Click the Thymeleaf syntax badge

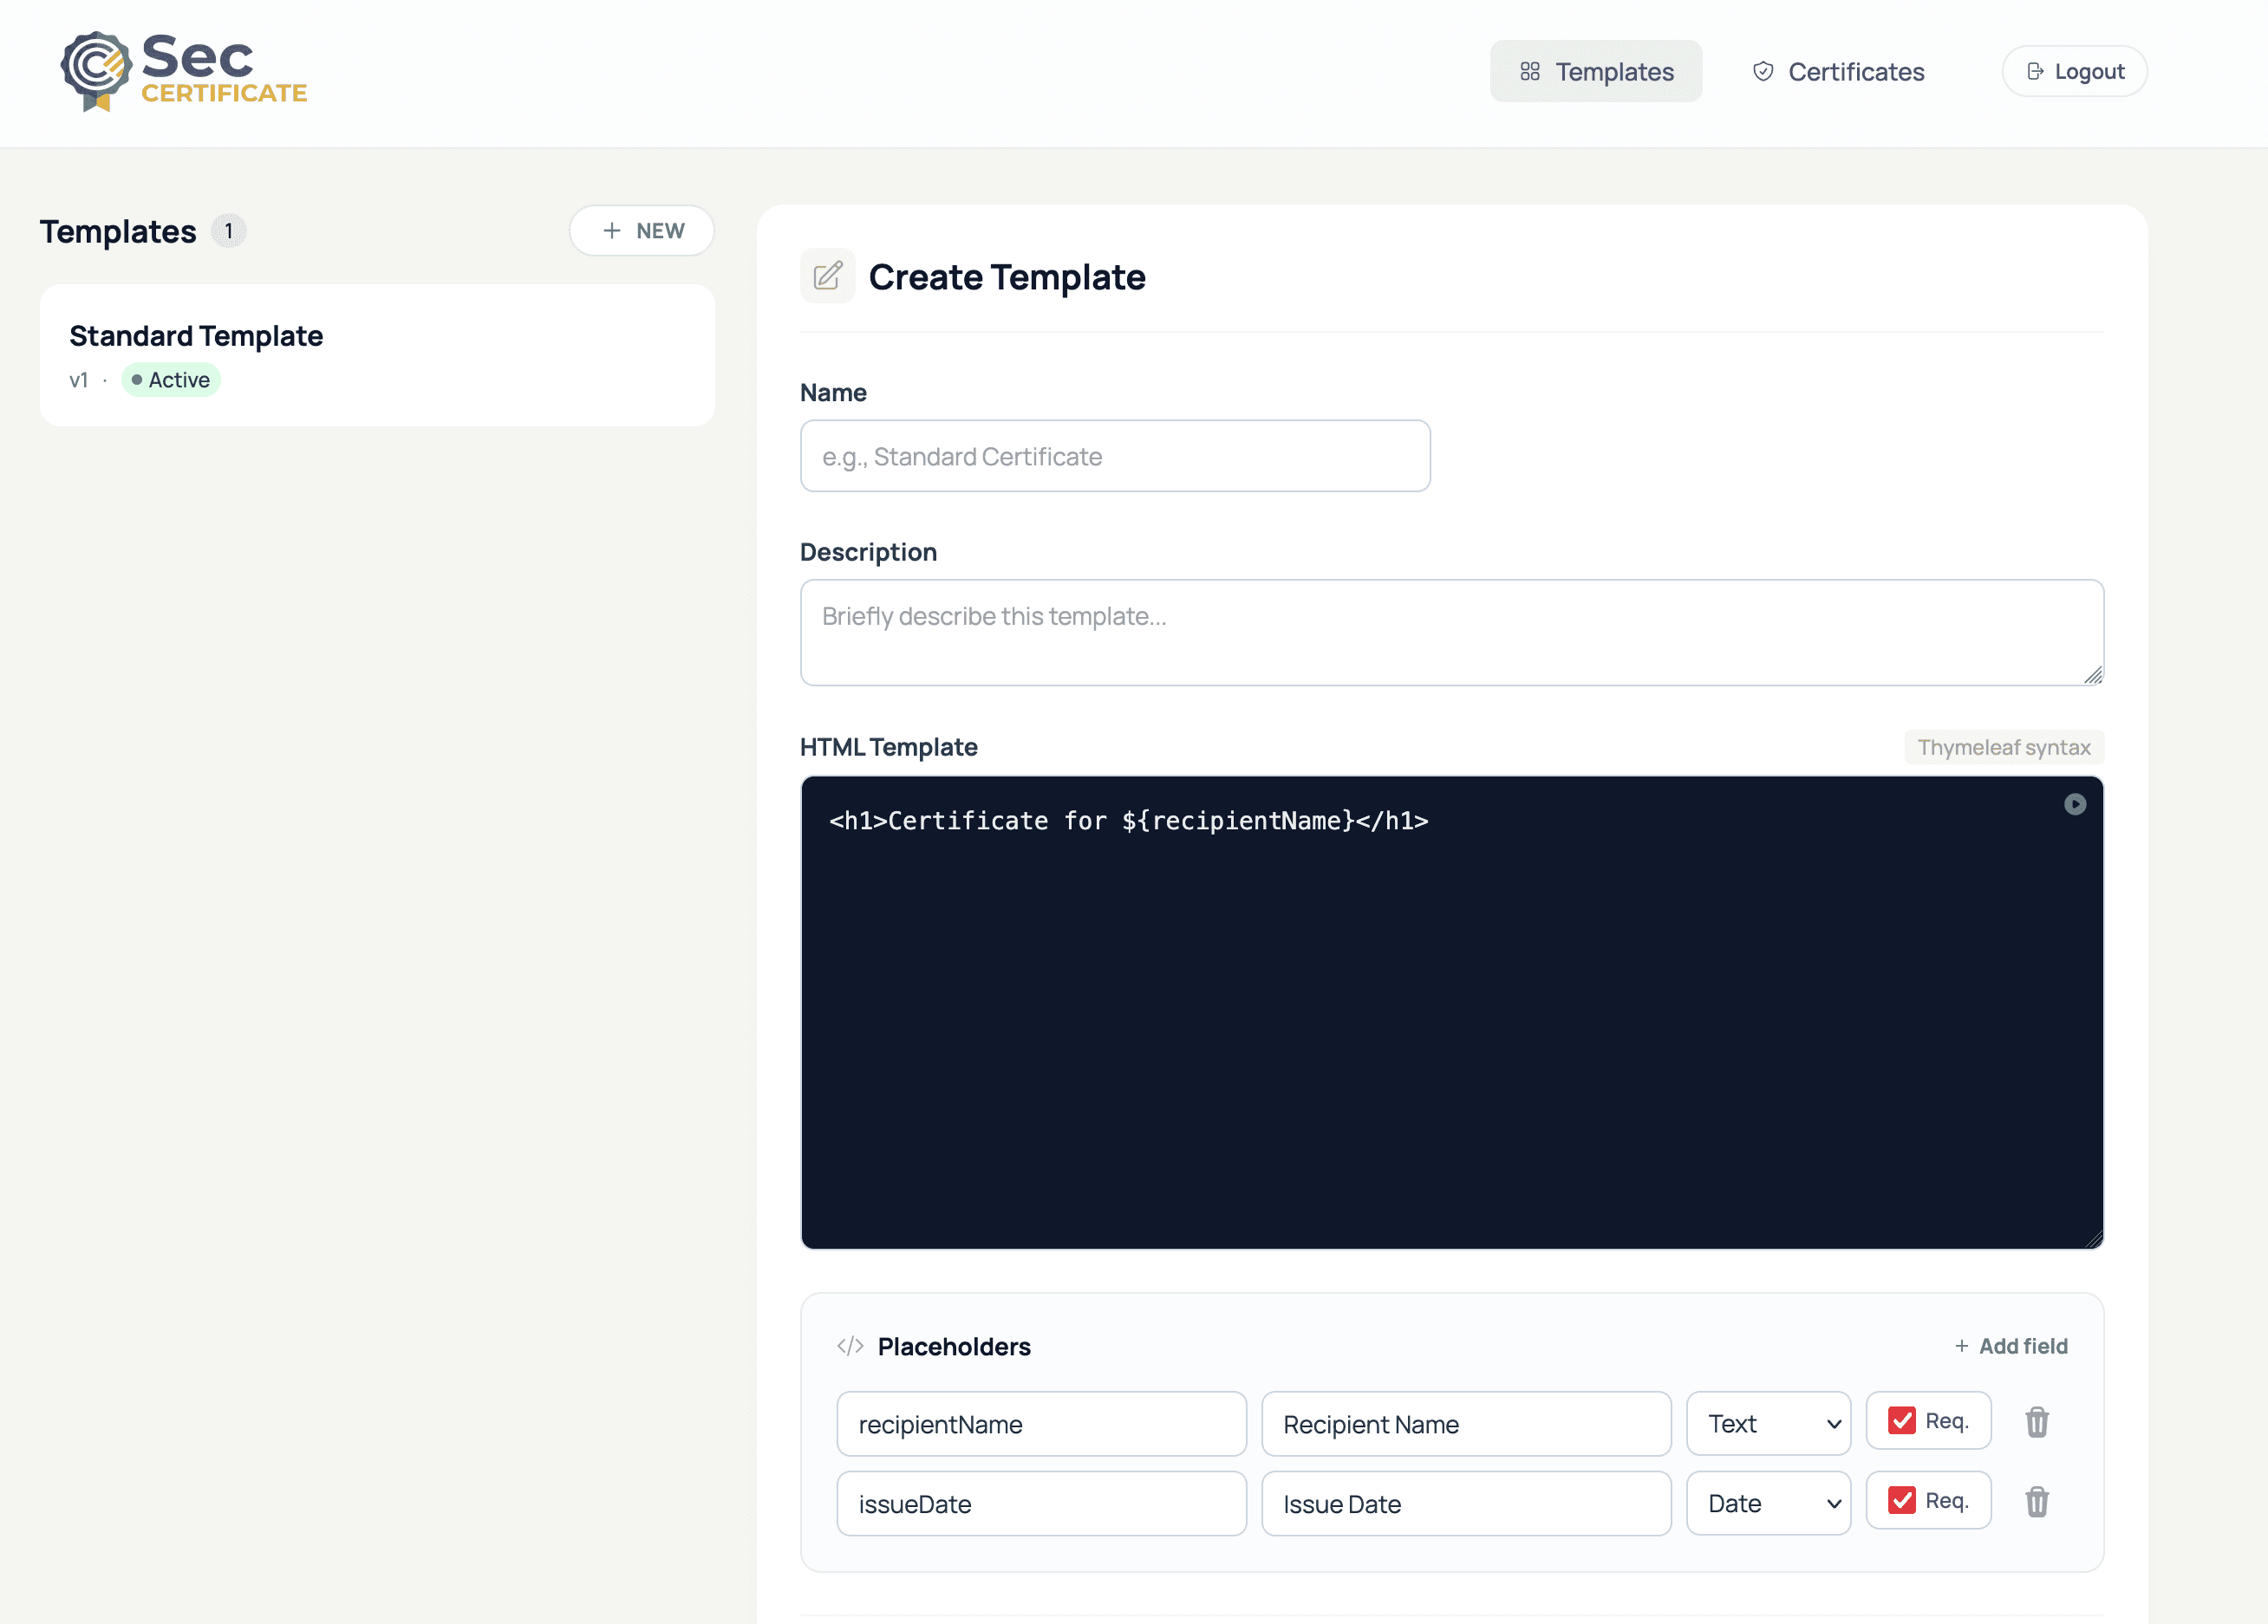[x=2004, y=746]
